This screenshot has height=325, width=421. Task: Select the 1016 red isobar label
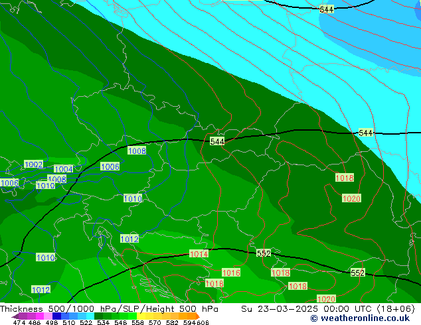(x=231, y=273)
